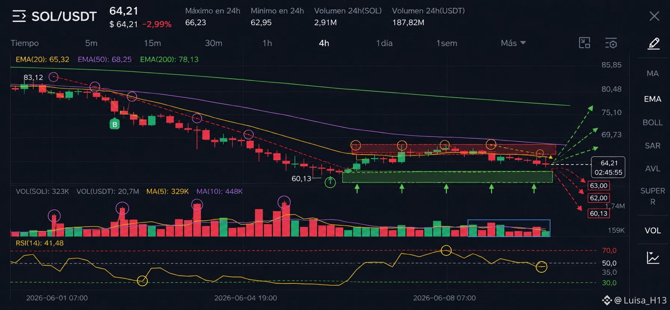The height and width of the screenshot is (310, 670).
Task: Click the 69,73 price axis label
Action: pos(611,134)
